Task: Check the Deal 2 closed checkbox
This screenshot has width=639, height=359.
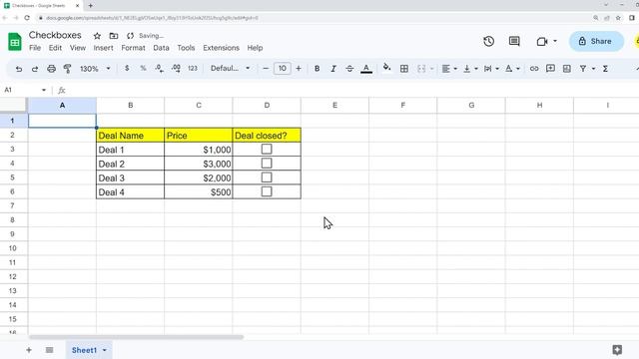Action: click(x=267, y=164)
